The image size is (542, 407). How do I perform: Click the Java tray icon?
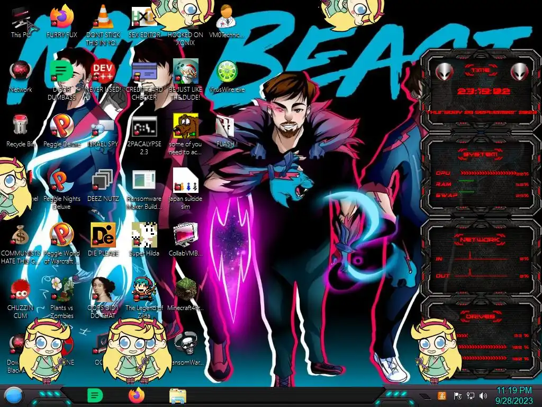pos(441,395)
